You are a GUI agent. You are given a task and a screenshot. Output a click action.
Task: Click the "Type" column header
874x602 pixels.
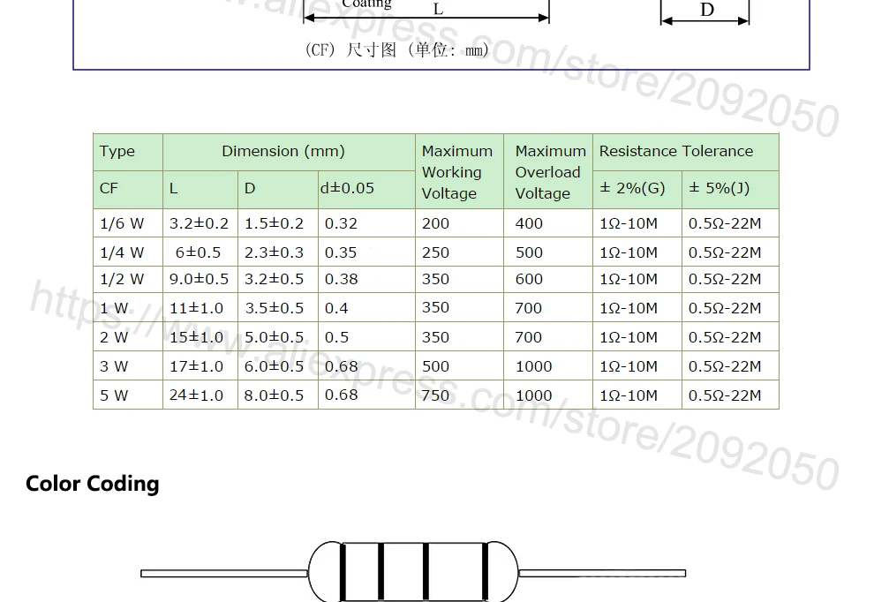[x=116, y=151]
